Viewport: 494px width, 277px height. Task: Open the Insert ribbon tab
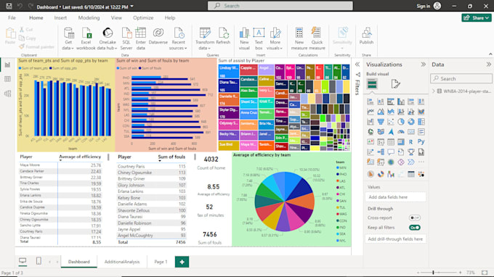60,18
